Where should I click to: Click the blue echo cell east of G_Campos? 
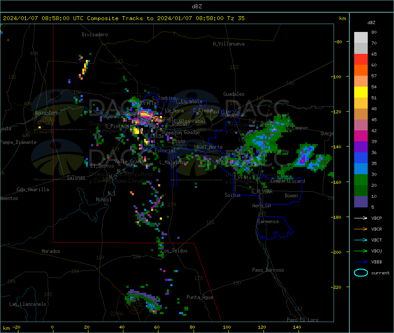(305, 155)
